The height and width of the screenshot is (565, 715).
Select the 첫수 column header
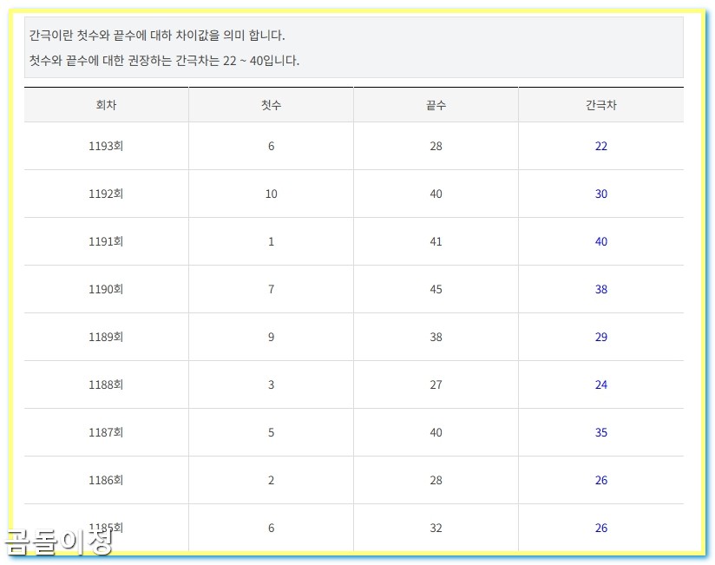[x=271, y=104]
